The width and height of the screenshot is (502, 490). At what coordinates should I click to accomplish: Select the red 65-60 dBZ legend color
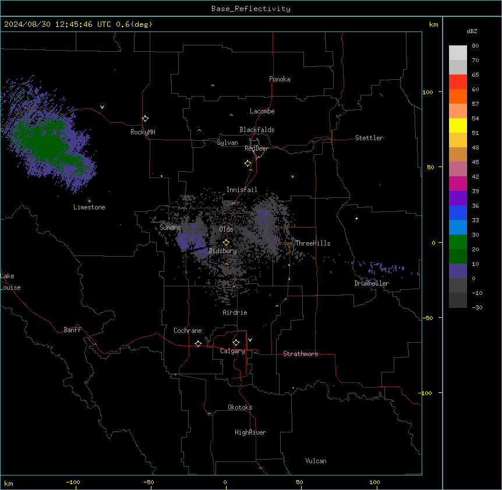[458, 82]
